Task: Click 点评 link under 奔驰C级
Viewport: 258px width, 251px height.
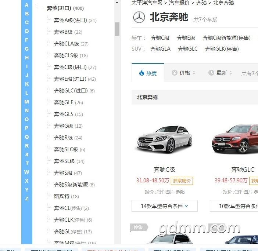Action: 160,192
